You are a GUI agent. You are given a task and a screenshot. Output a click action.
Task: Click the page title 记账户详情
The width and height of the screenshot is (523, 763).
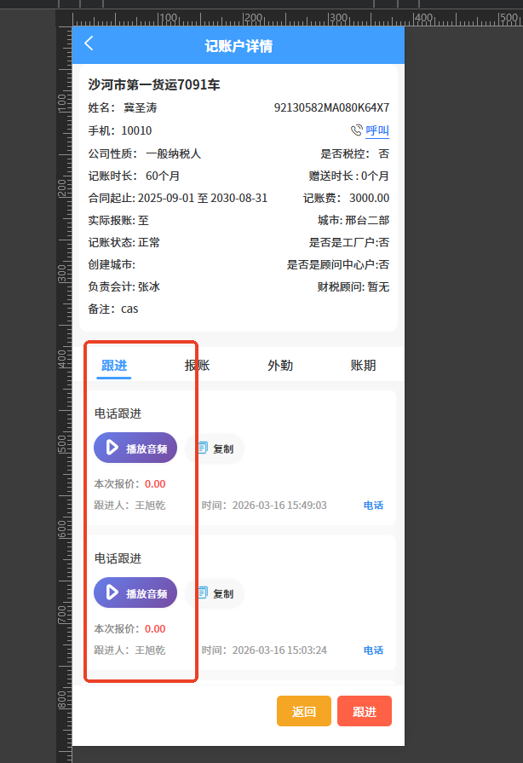[x=239, y=46]
